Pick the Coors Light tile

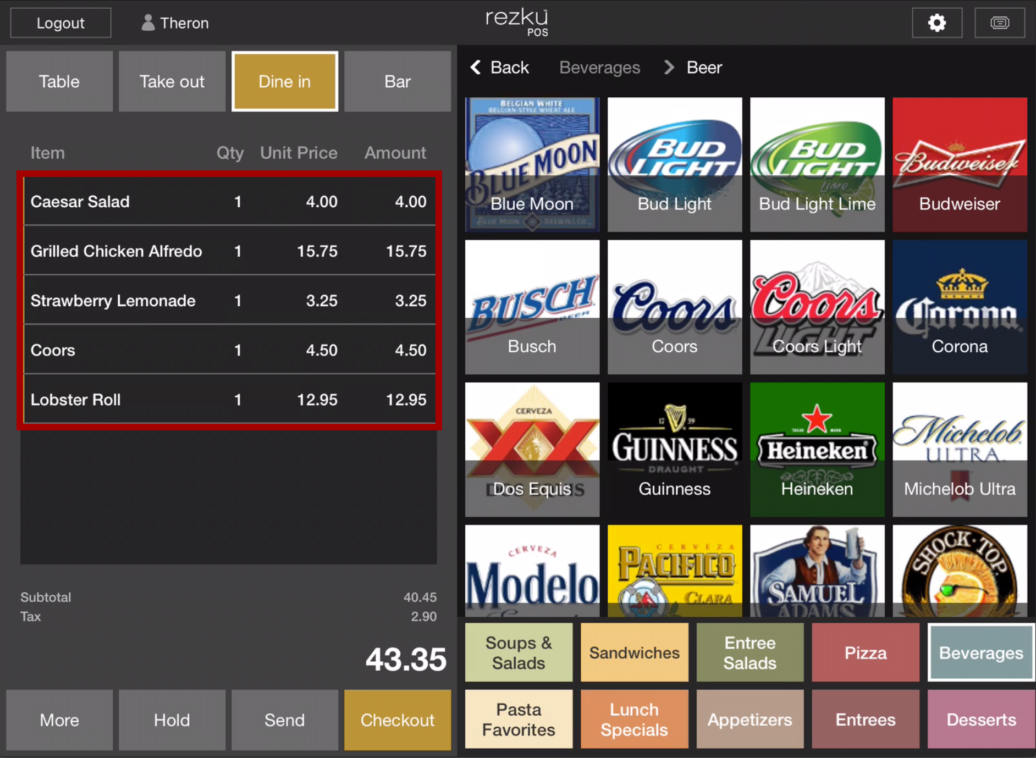[x=817, y=307]
